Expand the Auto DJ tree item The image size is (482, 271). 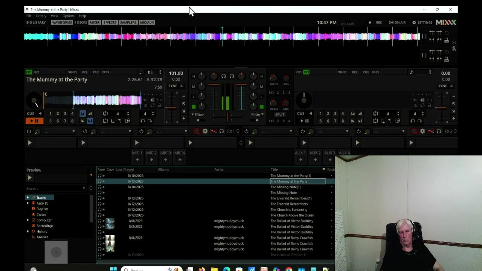coord(28,203)
